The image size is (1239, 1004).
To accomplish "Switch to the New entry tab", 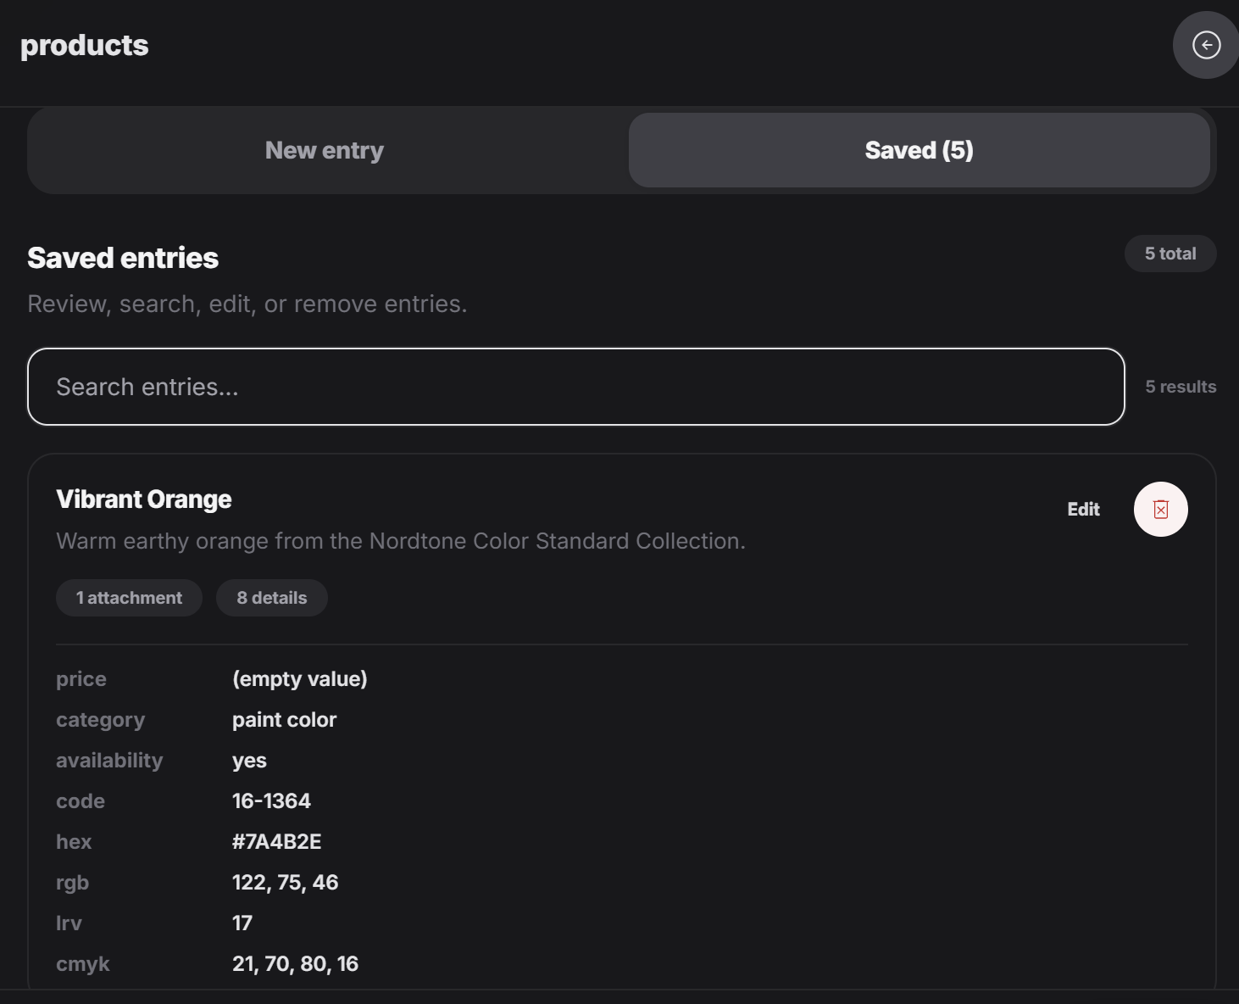I will (x=325, y=150).
